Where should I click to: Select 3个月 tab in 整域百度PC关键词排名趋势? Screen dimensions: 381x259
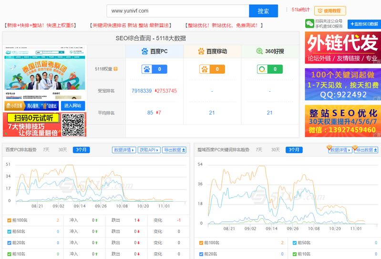coord(294,150)
